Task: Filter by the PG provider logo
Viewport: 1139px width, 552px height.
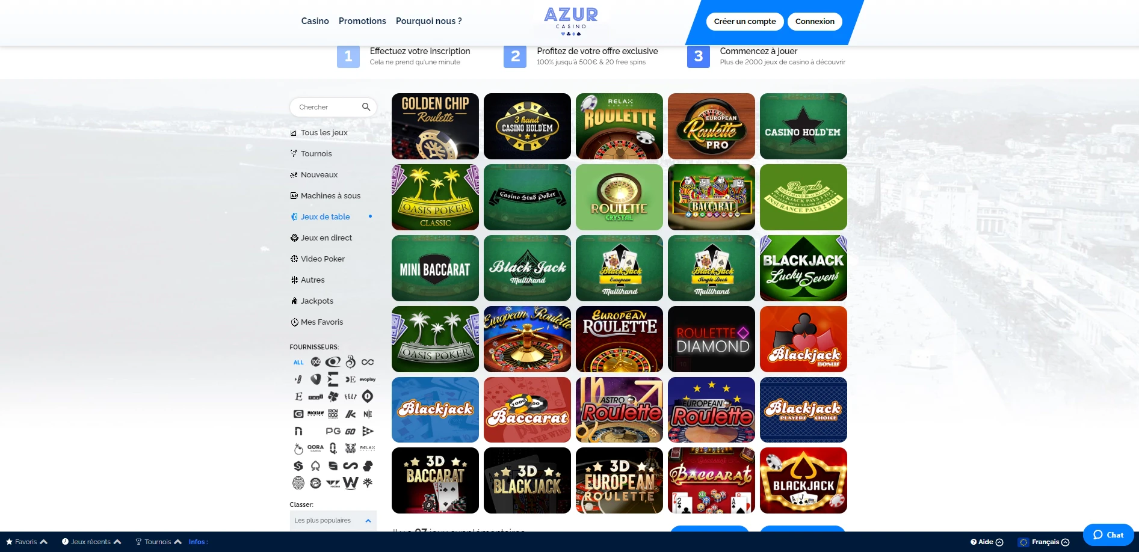Action: (x=333, y=431)
